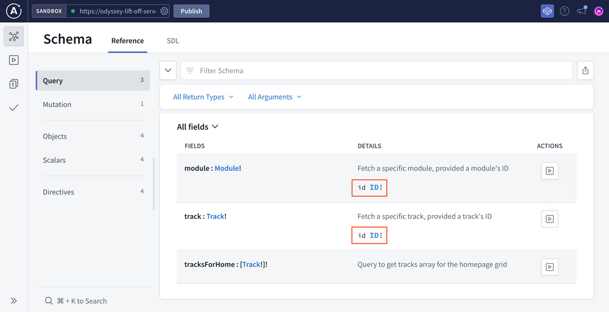Click the FIELDS column header
609x312 pixels.
coord(195,146)
